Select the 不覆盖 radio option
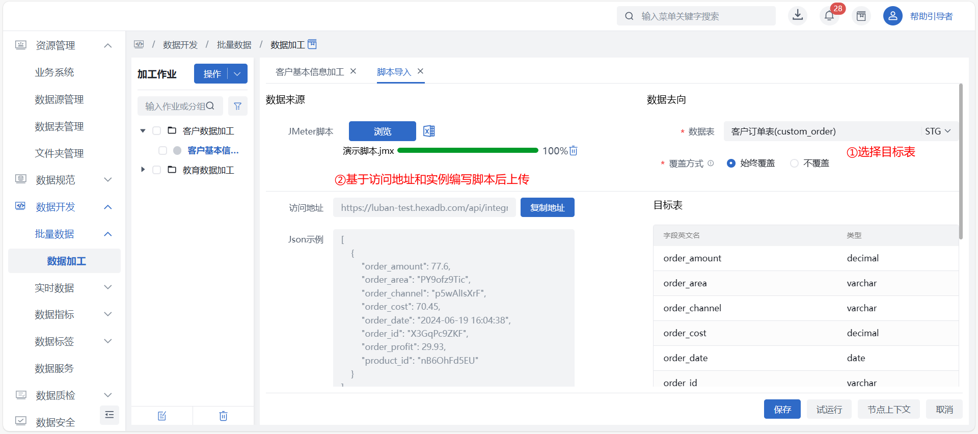Image resolution: width=978 pixels, height=434 pixels. [x=794, y=163]
